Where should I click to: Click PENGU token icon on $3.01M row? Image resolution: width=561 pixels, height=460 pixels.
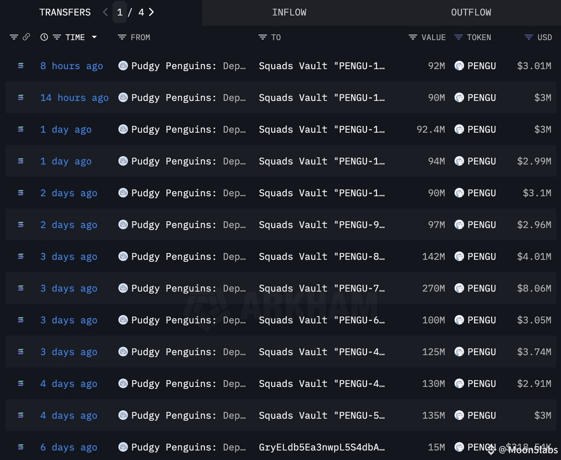pos(459,66)
